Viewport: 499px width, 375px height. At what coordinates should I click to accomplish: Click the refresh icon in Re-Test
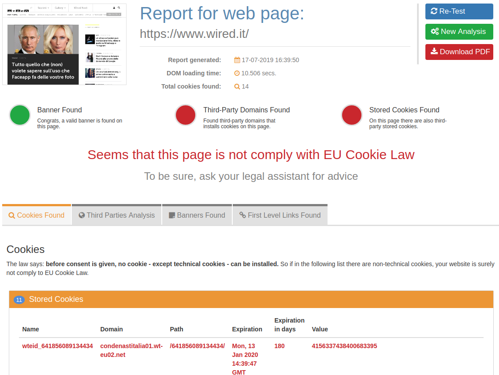434,11
